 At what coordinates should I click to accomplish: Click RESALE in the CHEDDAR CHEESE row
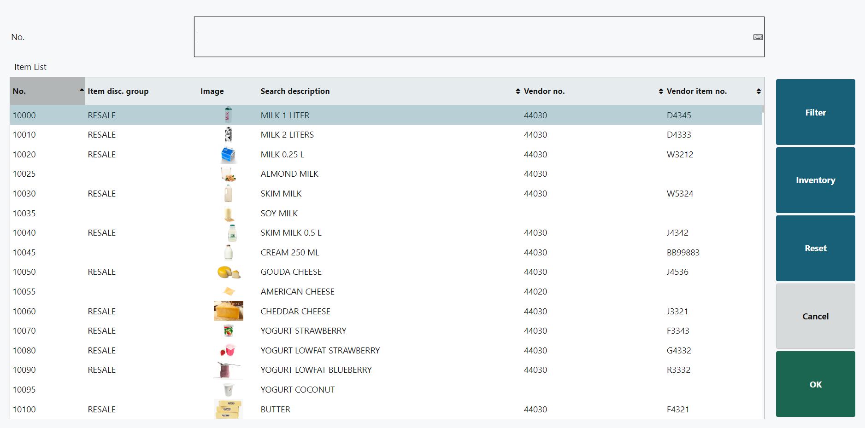pos(102,312)
